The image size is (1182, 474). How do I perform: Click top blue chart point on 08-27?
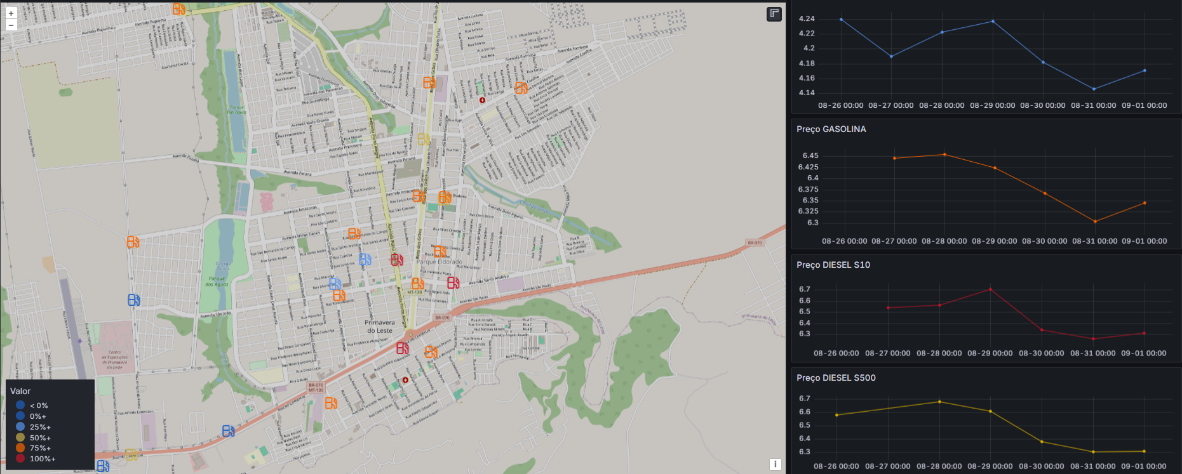click(x=891, y=56)
